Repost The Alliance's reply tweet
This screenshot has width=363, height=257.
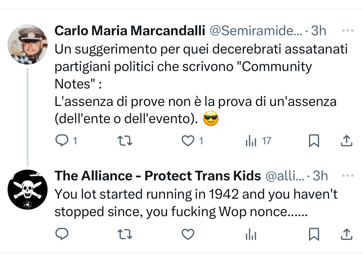tap(125, 234)
